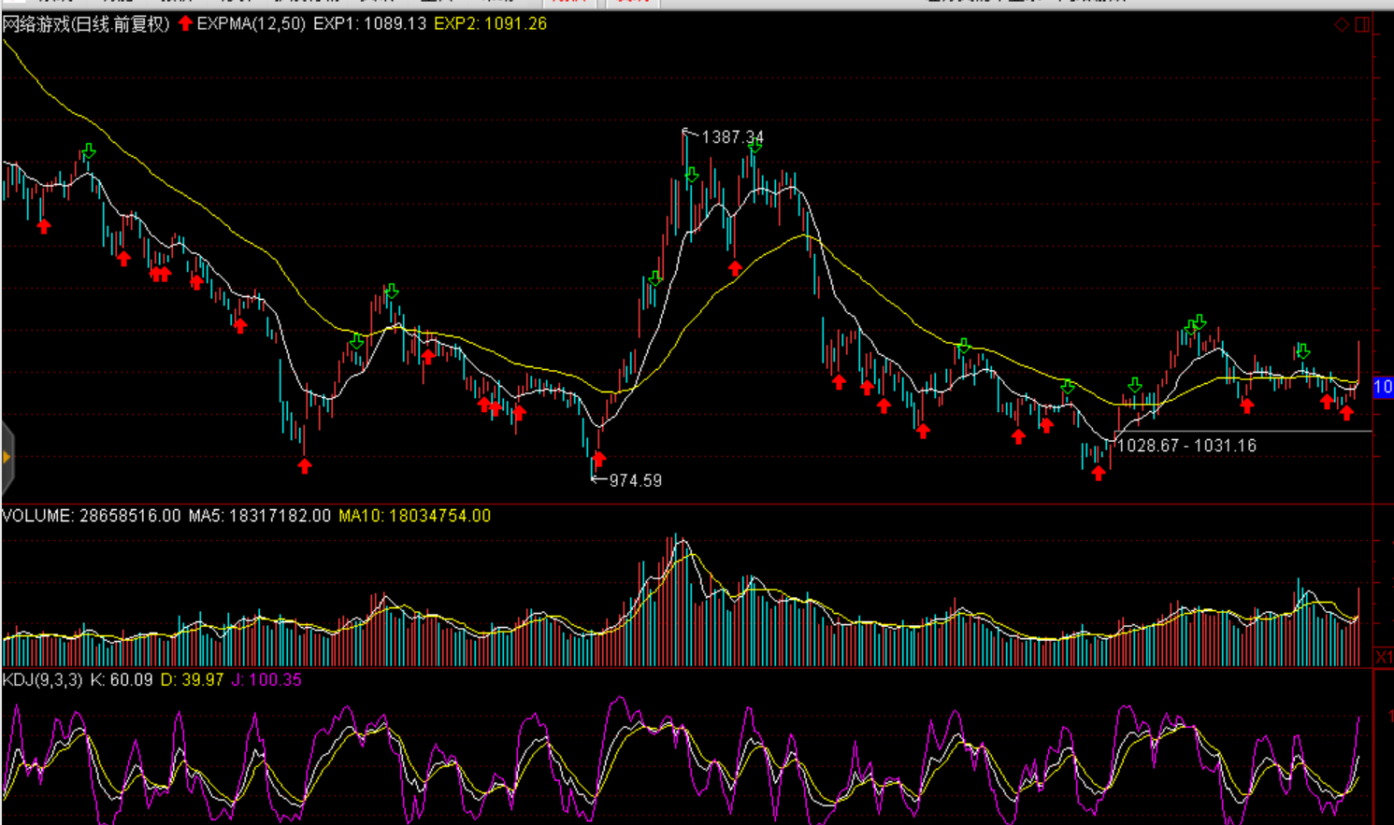Click the VOLUME indicator label
Viewport: 1394px width, 825px height.
point(38,516)
